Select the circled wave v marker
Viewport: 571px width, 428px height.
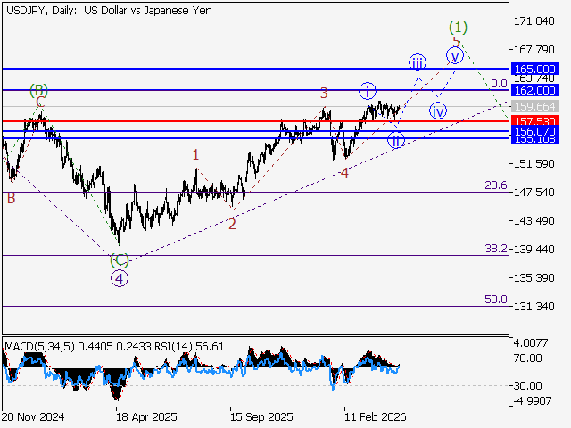click(x=455, y=55)
